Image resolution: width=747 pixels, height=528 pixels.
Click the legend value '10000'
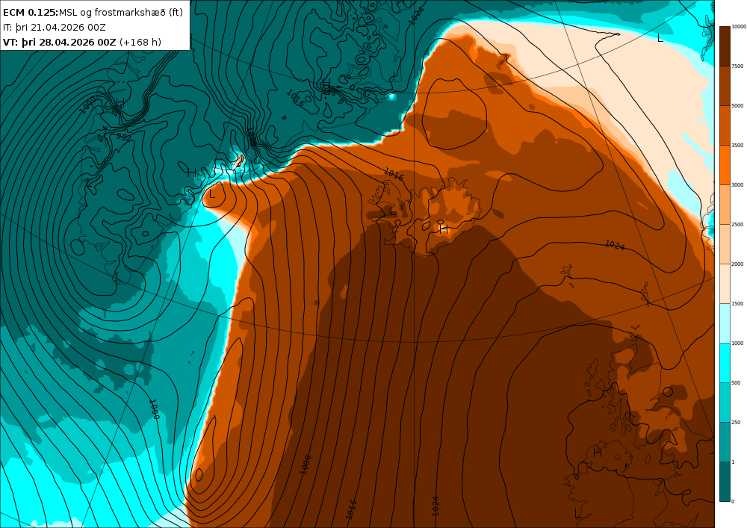click(739, 27)
